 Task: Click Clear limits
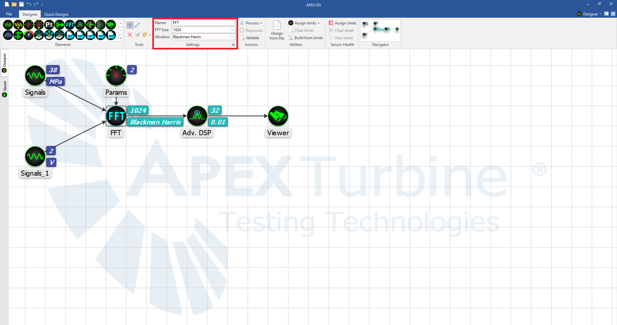click(301, 31)
